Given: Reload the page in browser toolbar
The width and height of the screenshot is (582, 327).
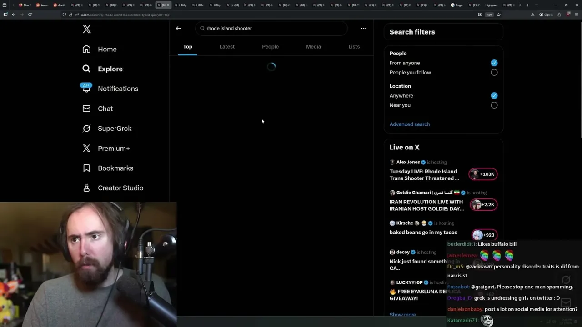Looking at the screenshot, I should (x=30, y=15).
